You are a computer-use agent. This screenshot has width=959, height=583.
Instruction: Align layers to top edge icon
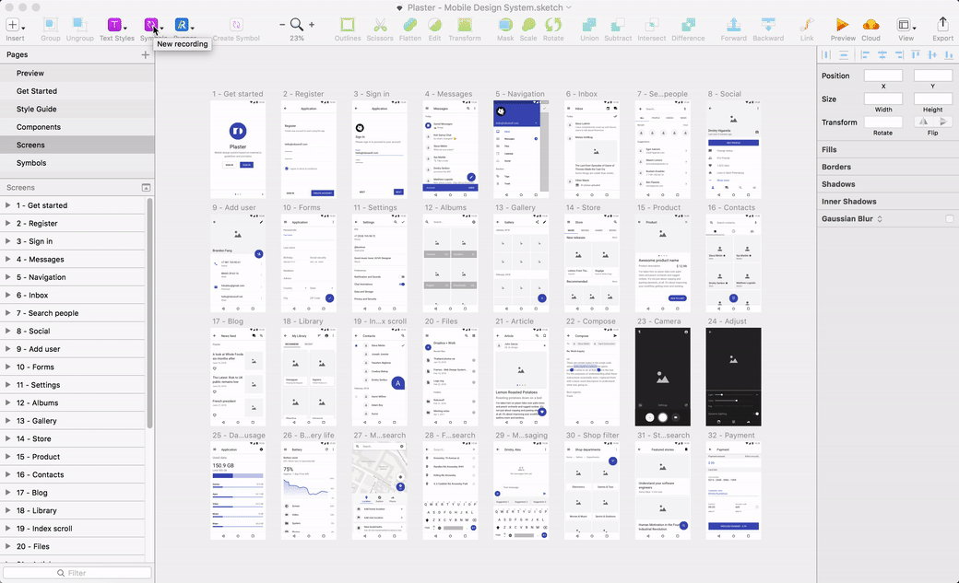[916, 54]
